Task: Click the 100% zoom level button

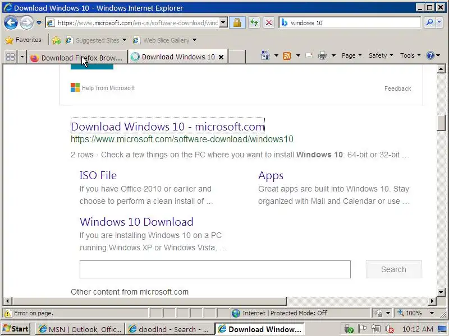Action: [x=410, y=313]
